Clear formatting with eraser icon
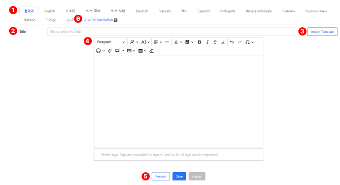The image size is (340, 185). pyautogui.click(x=151, y=51)
